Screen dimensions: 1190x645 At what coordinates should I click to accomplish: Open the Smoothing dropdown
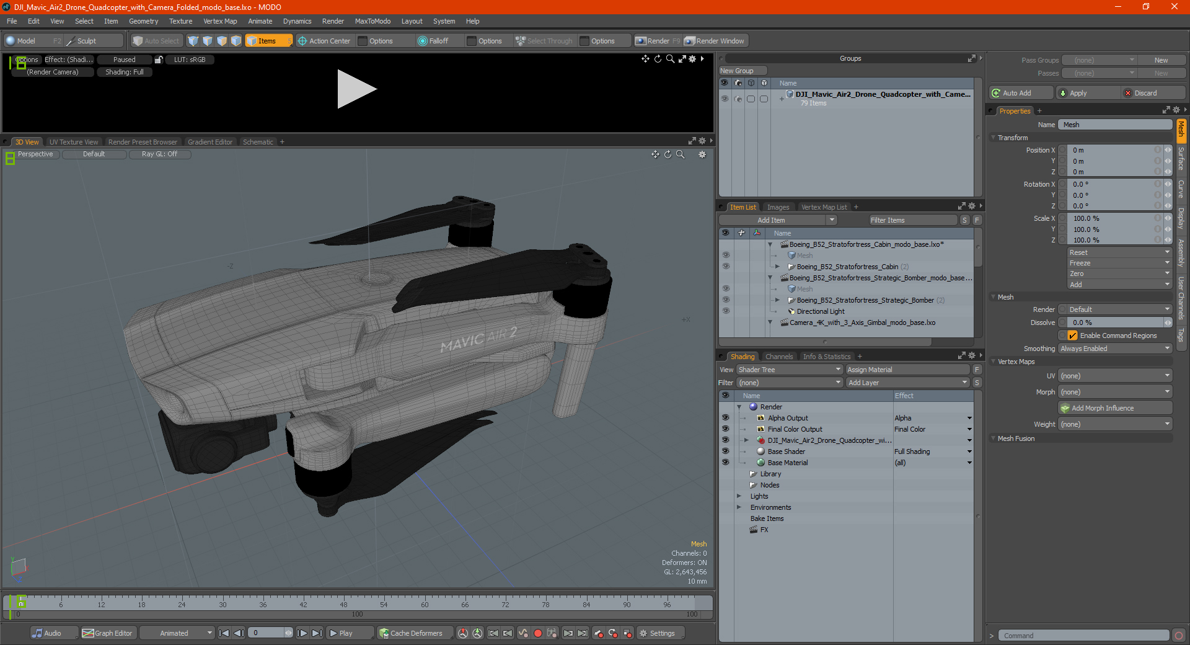[x=1115, y=349]
